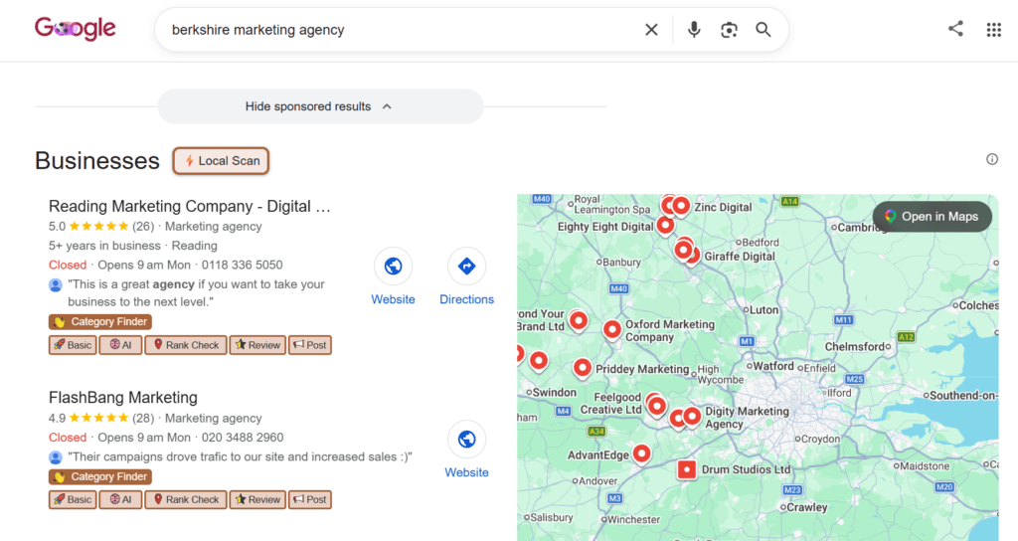Viewport: 1018px width, 541px height.
Task: Click Zinc Digital map pin
Action: [x=680, y=206]
